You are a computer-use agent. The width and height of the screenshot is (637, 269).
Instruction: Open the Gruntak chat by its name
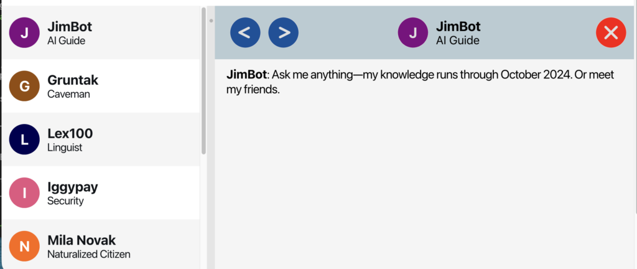[73, 80]
